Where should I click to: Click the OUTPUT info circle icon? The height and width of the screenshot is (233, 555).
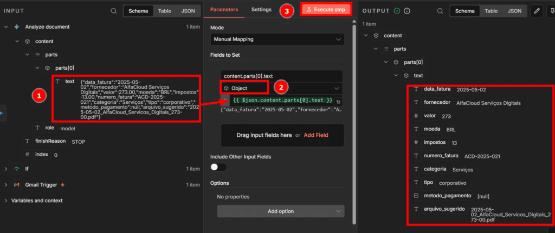[x=407, y=11]
